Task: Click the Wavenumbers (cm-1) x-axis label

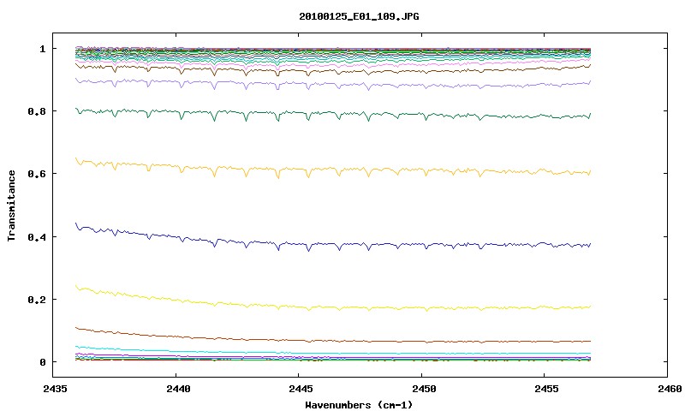Action: [x=359, y=405]
